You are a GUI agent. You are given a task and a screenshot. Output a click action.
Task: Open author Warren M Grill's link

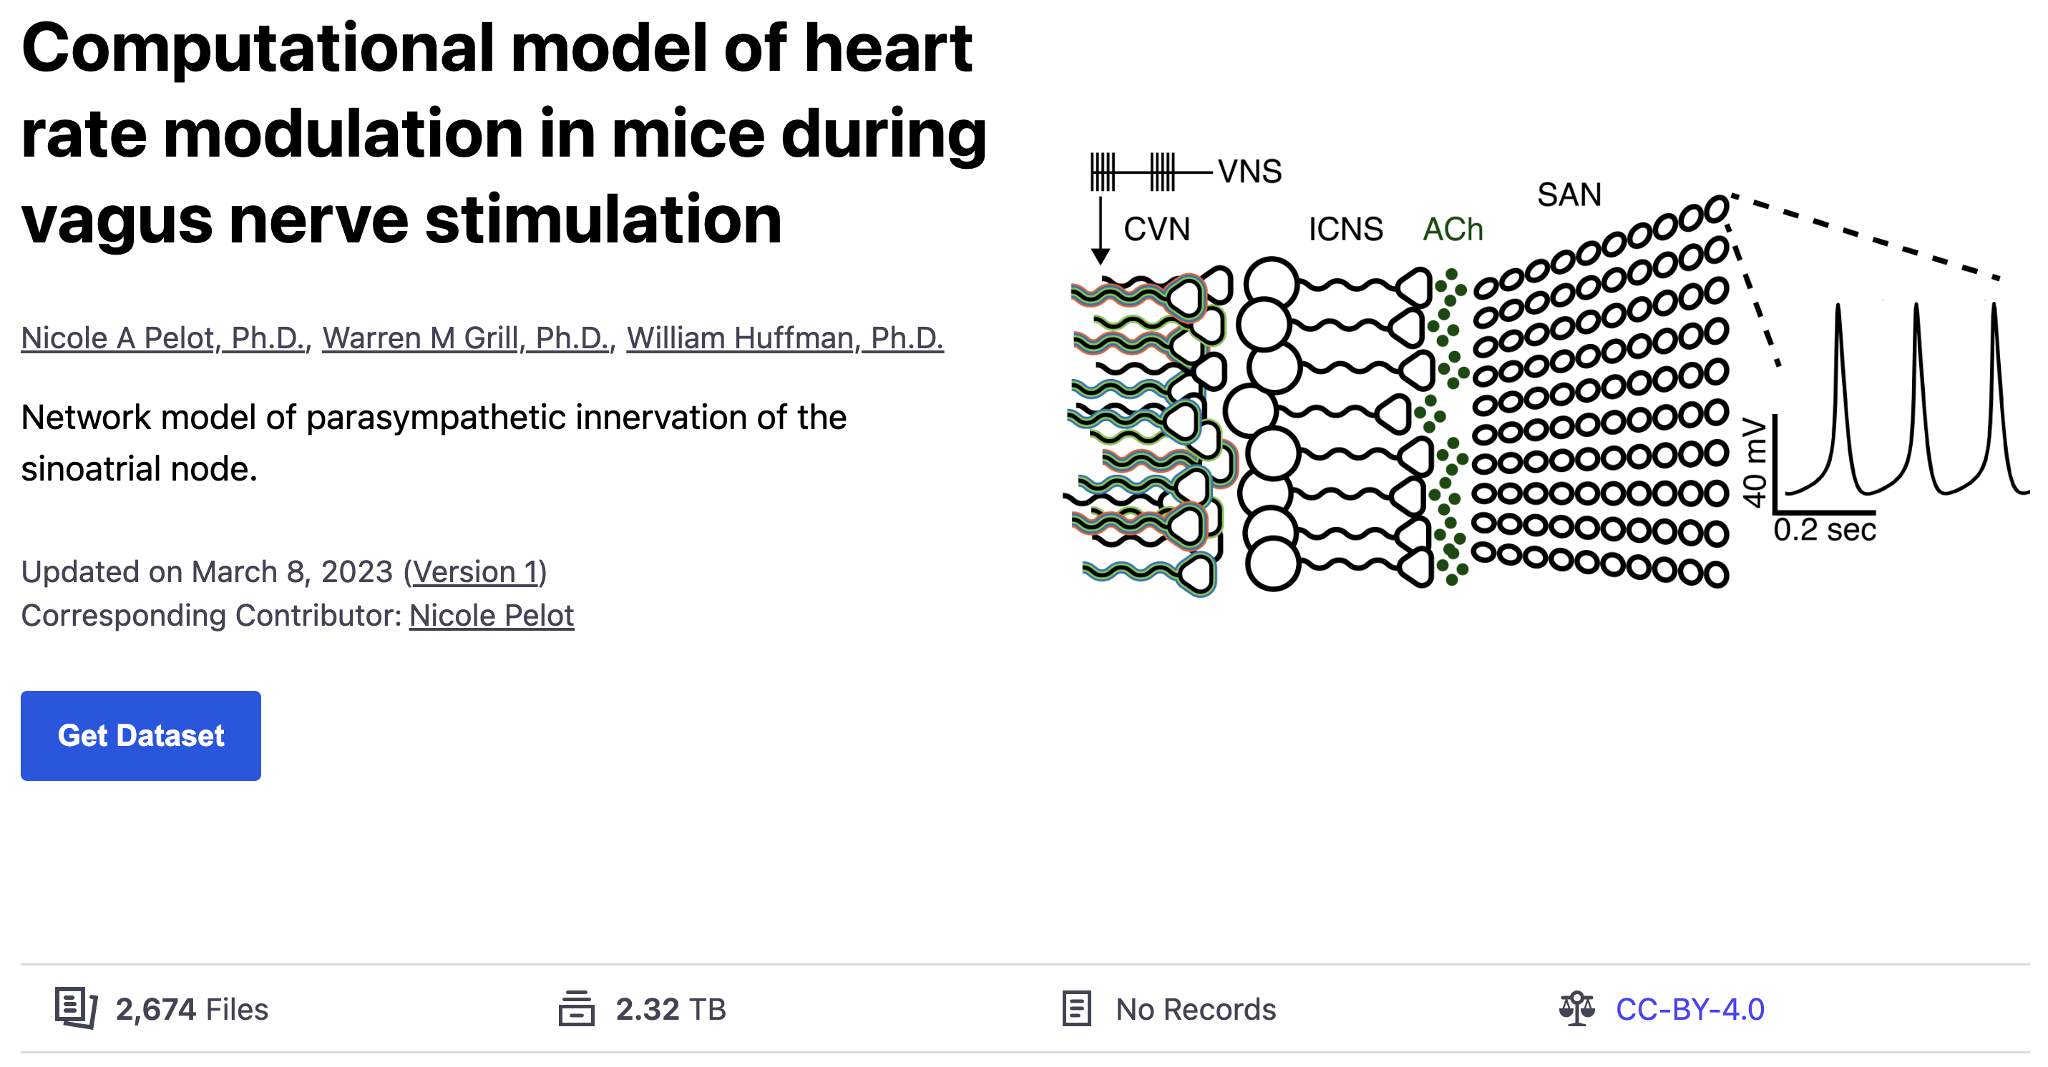[x=466, y=338]
